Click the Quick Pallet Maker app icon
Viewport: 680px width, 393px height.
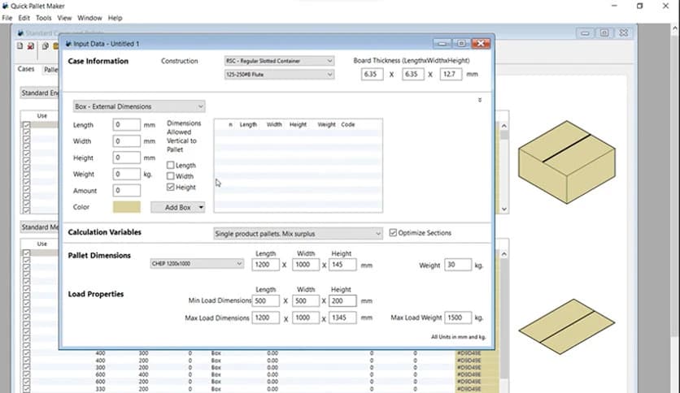click(7, 6)
